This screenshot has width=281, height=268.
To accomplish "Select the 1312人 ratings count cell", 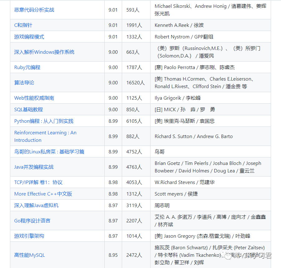I will [x=136, y=194].
